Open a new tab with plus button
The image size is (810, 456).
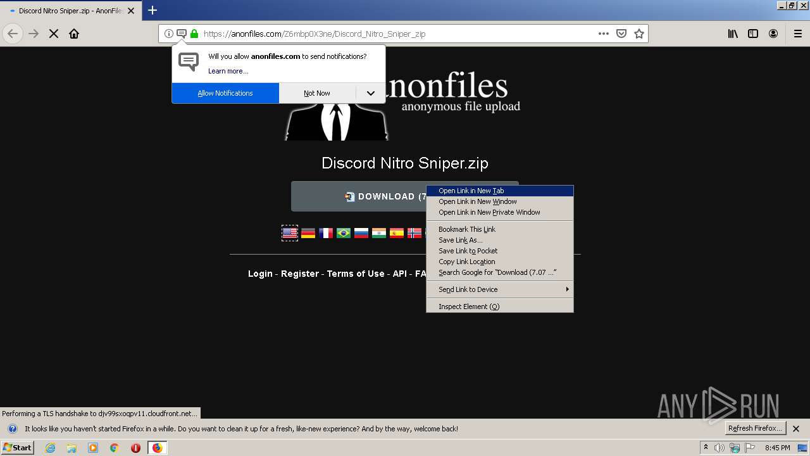tap(153, 10)
